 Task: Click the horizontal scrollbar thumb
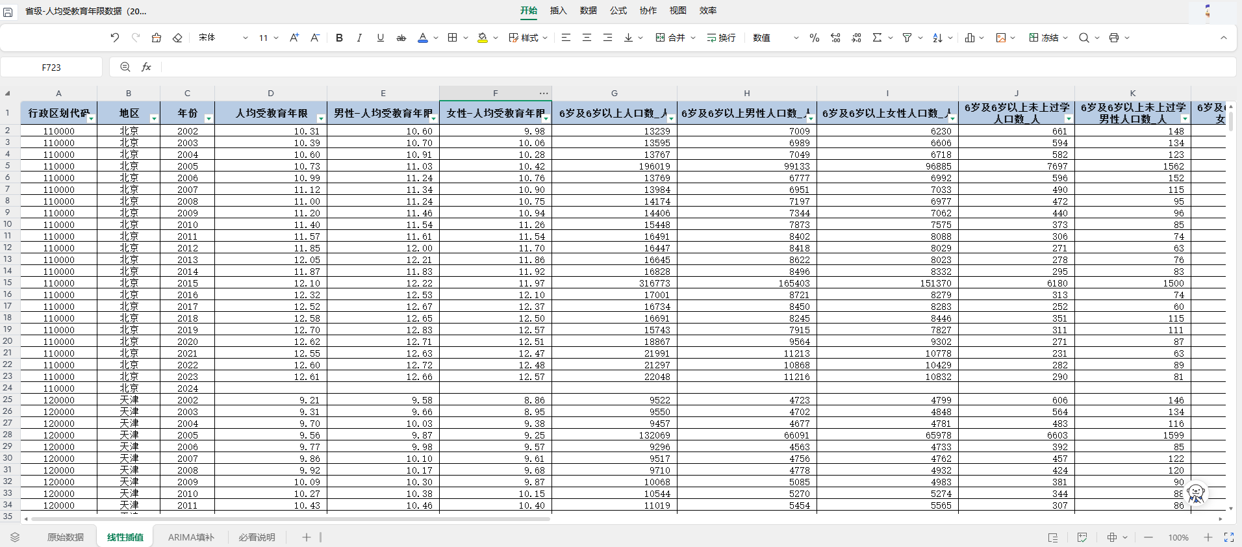tap(290, 519)
